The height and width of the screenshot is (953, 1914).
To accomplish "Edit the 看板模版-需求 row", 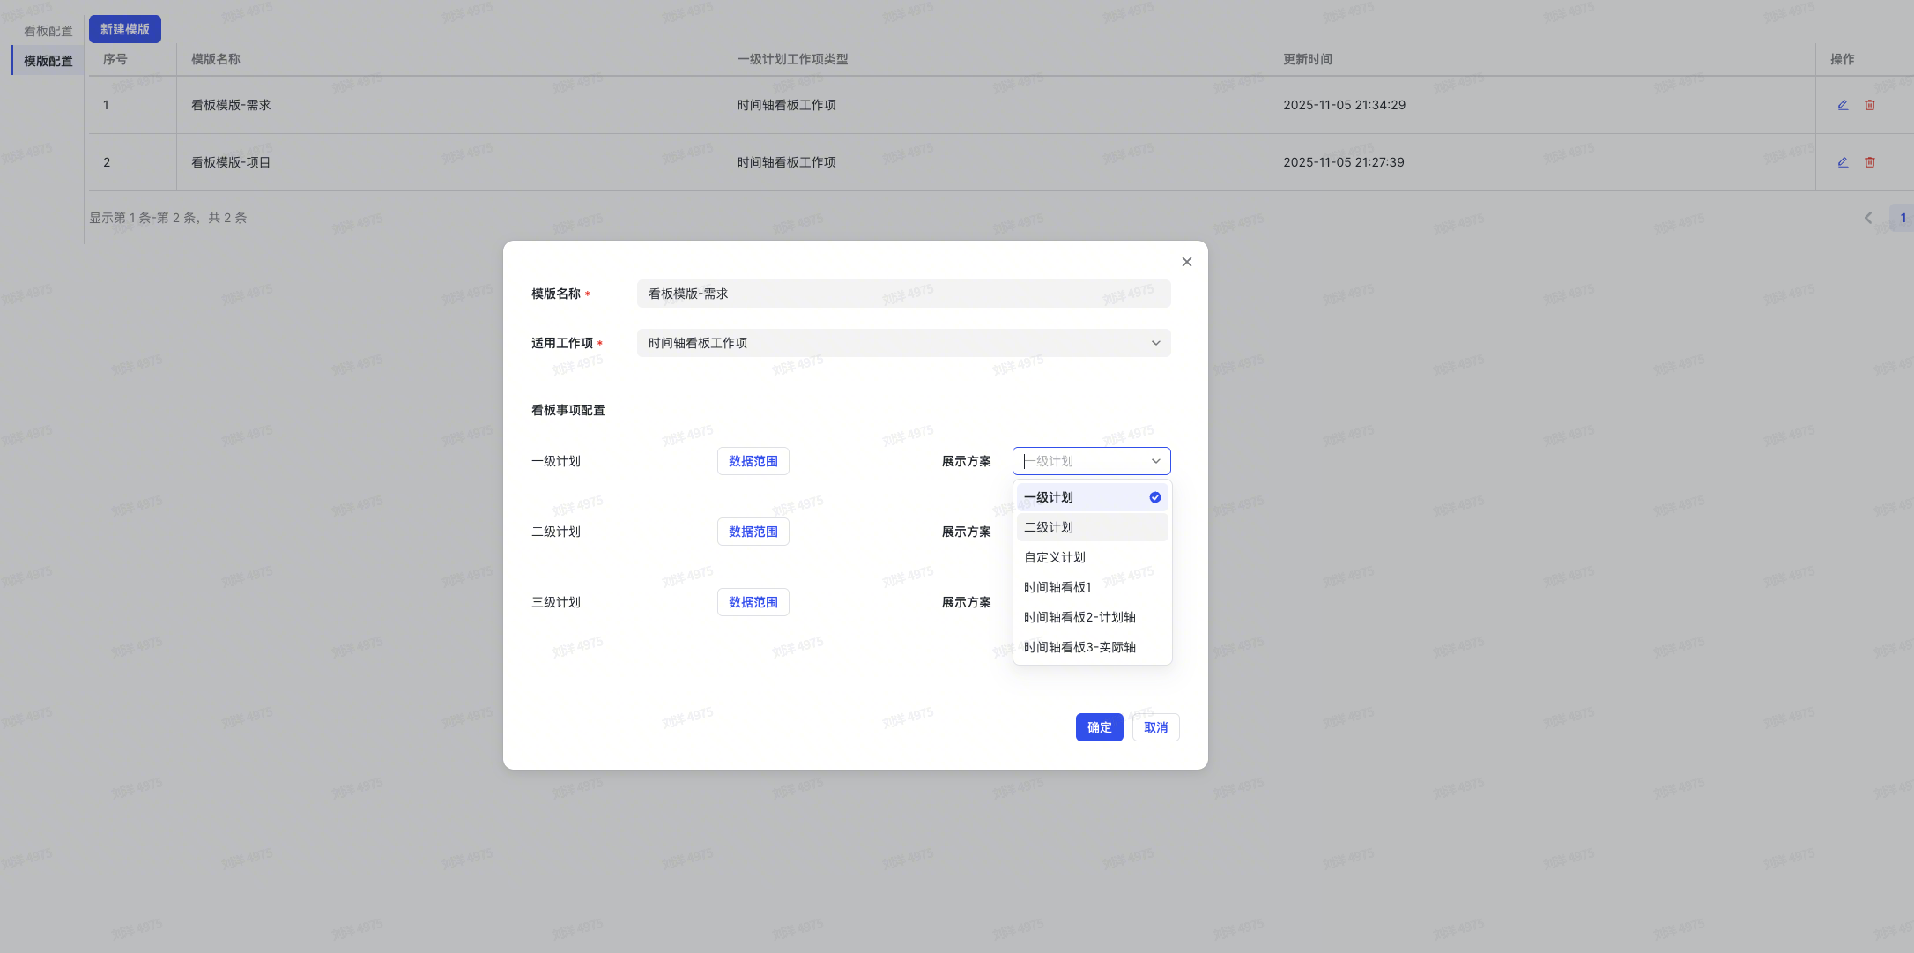I will click(x=1843, y=105).
